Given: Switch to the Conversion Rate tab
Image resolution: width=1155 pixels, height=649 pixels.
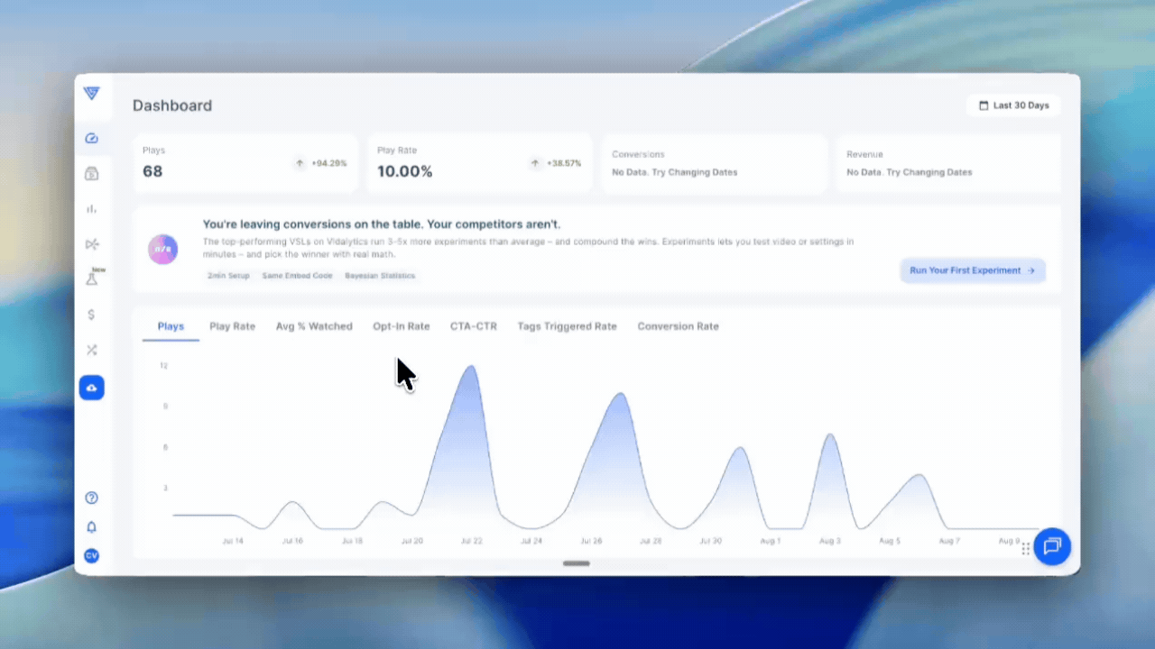Looking at the screenshot, I should coord(678,326).
